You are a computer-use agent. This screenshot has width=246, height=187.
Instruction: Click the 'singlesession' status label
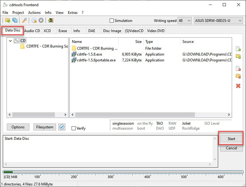click(123, 123)
